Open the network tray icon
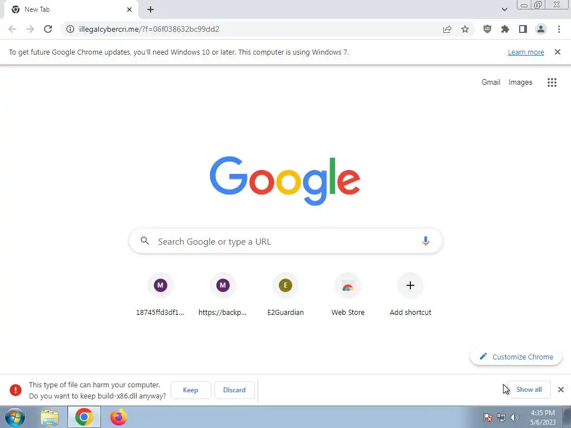This screenshot has height=428, width=571. tap(501, 417)
